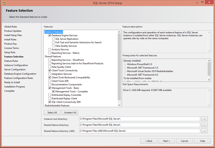The width and height of the screenshot is (215, 148).
Task: Enable the Data Quality Client checkbox
Action: [50, 67]
